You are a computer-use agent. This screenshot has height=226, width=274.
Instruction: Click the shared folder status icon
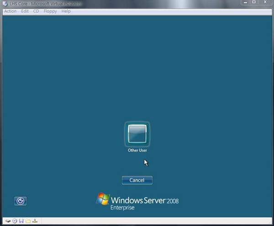coord(28,221)
